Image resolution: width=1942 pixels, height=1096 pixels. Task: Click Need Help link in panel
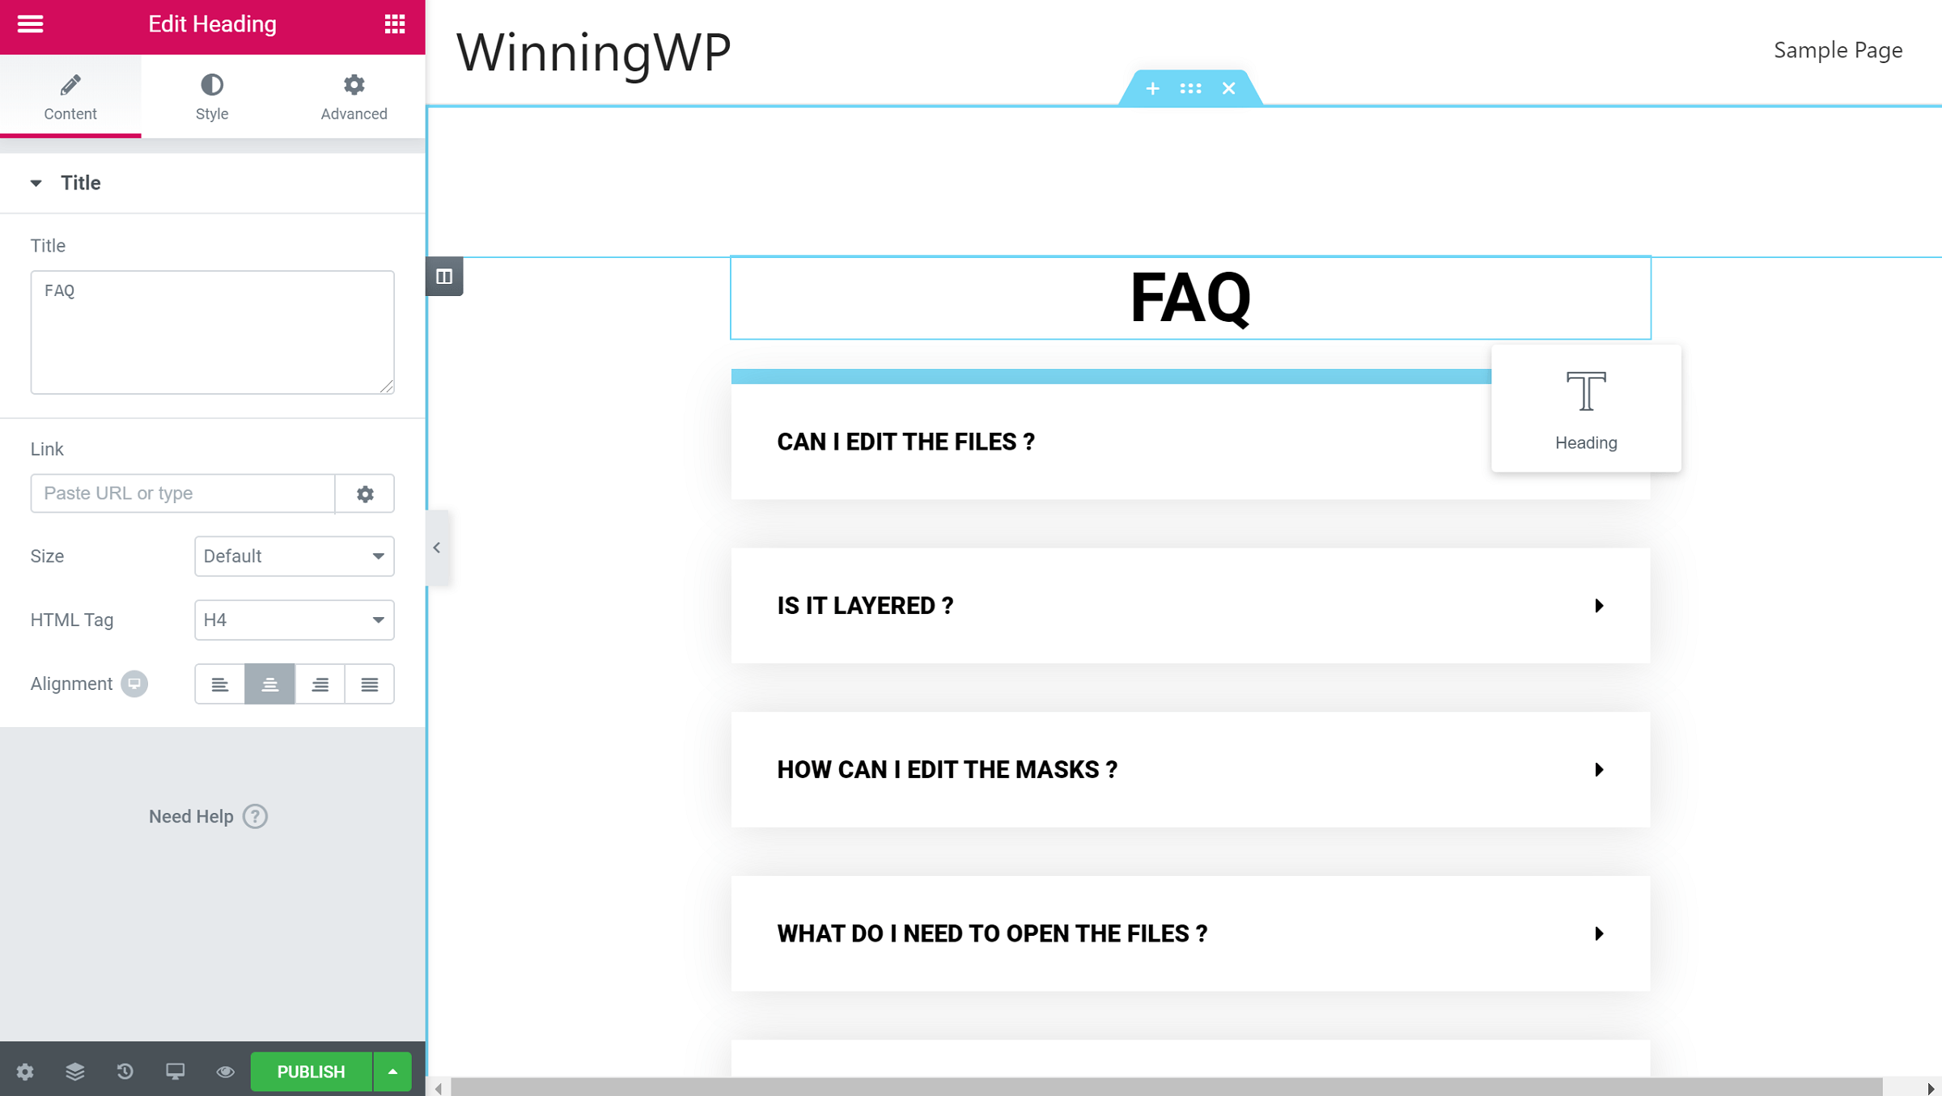coord(206,816)
